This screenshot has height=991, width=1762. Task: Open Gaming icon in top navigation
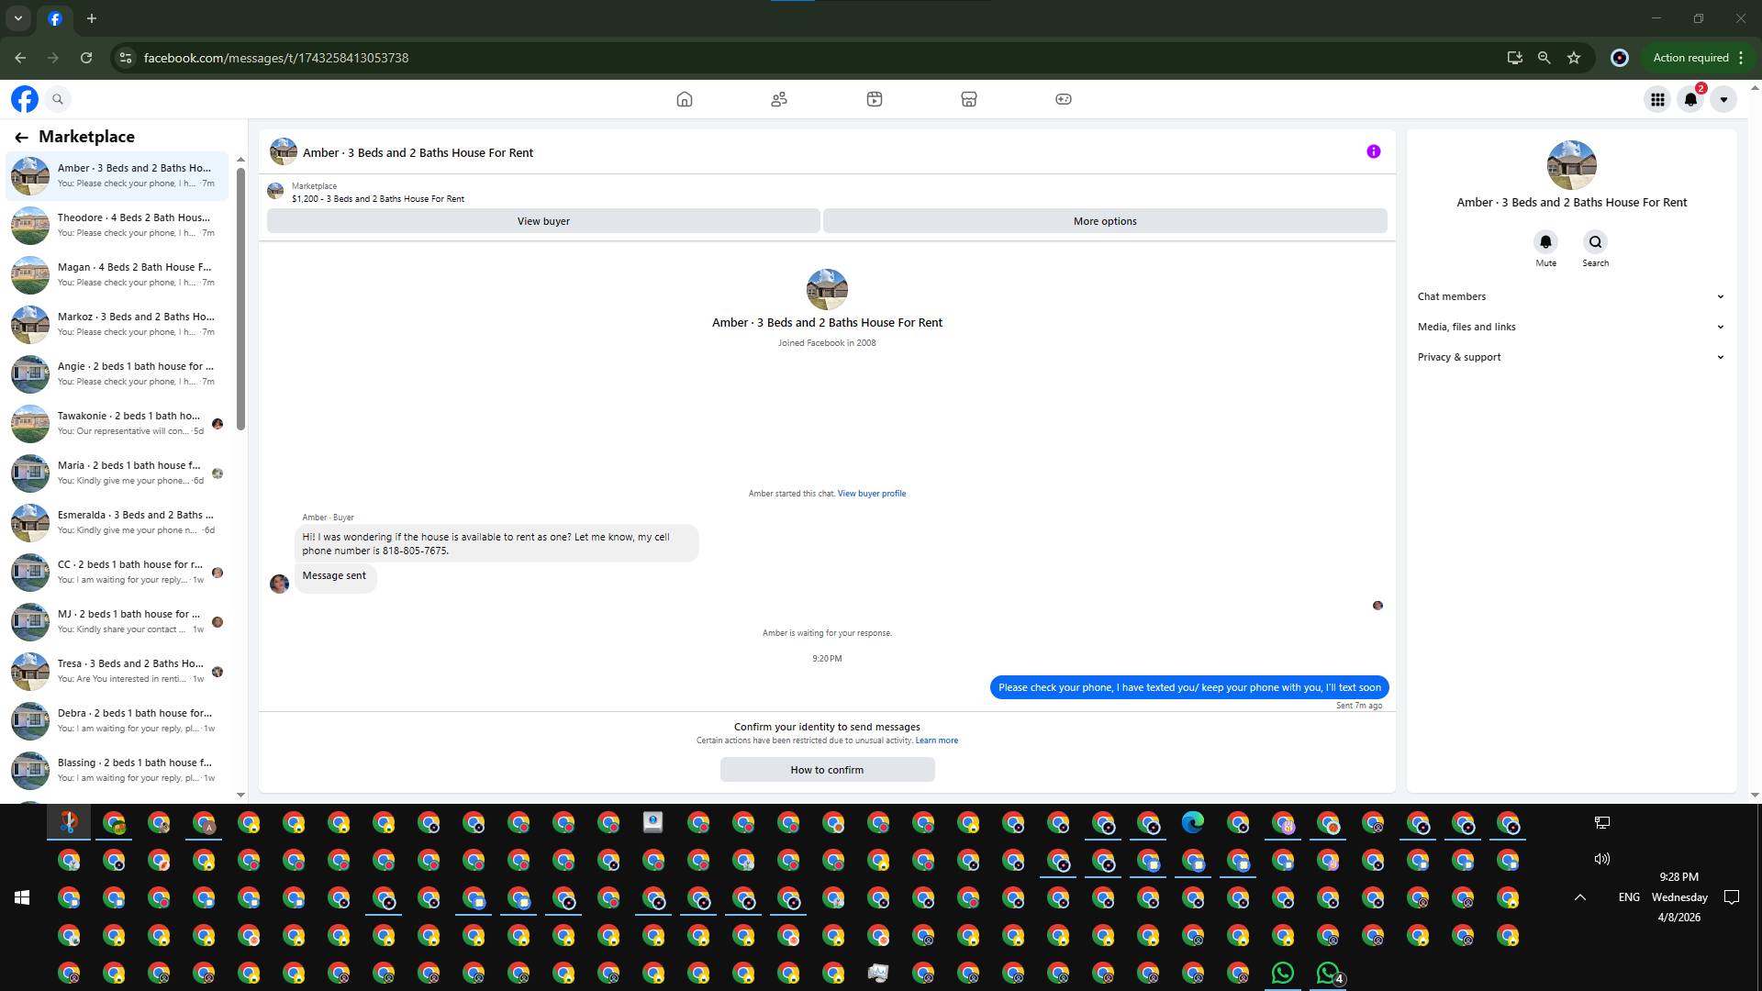1063,99
